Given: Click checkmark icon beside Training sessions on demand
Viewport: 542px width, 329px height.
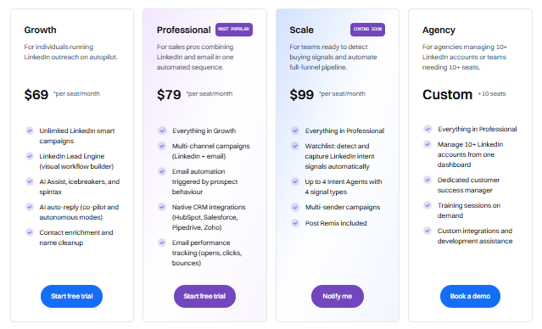Looking at the screenshot, I should [x=427, y=205].
